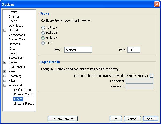Open the Saving options
Screen dimensions: 161x124
click(13, 12)
